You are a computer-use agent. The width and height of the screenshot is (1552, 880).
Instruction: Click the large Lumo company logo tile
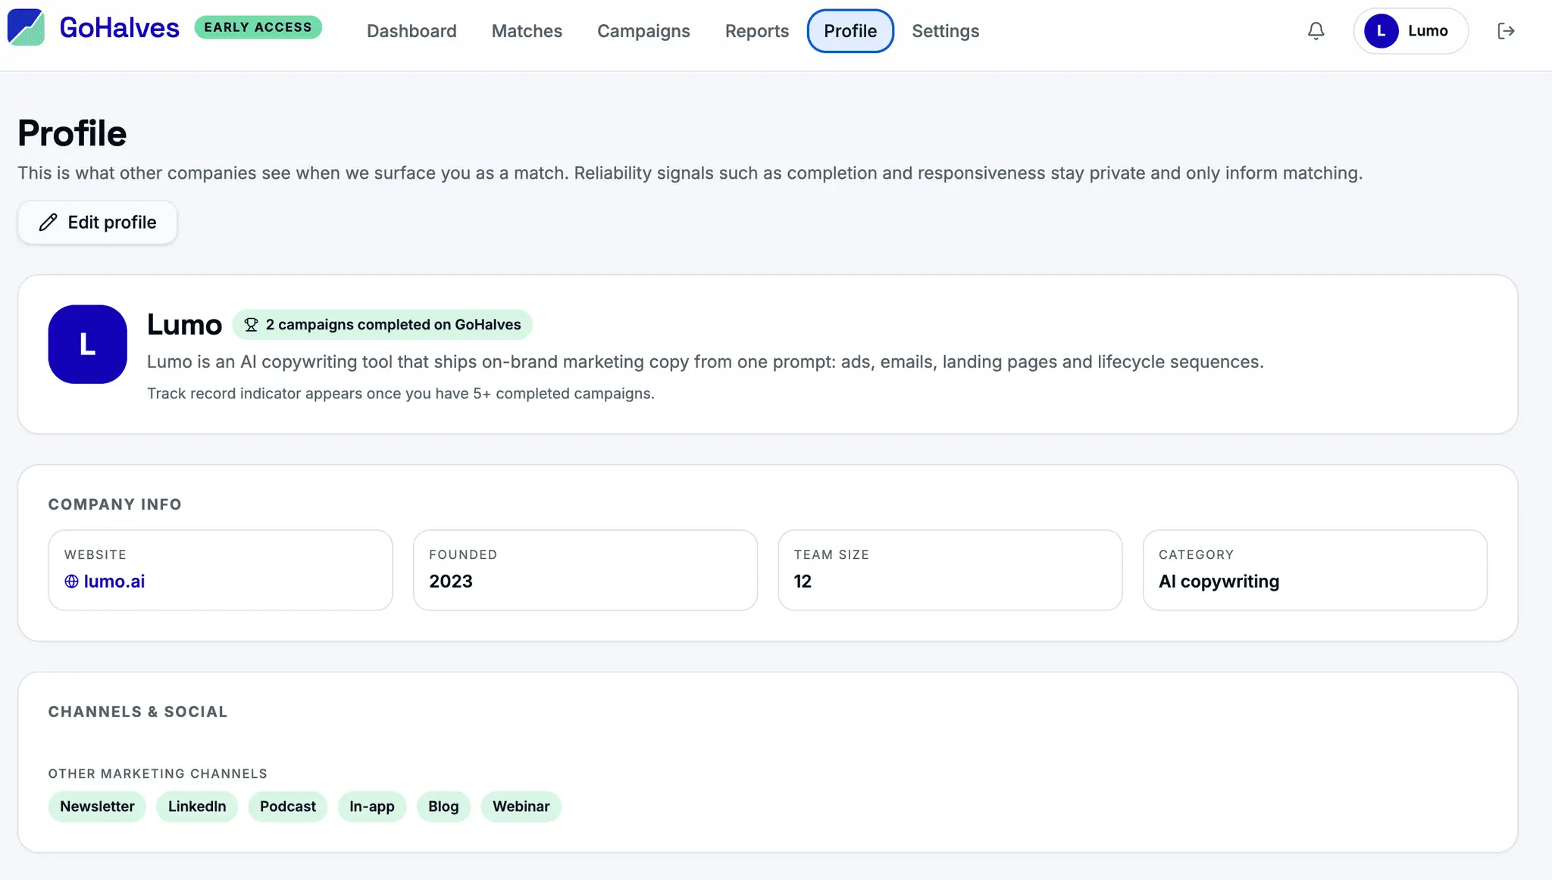click(88, 345)
